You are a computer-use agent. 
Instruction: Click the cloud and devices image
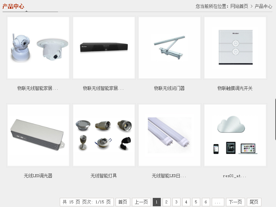[x=235, y=135]
